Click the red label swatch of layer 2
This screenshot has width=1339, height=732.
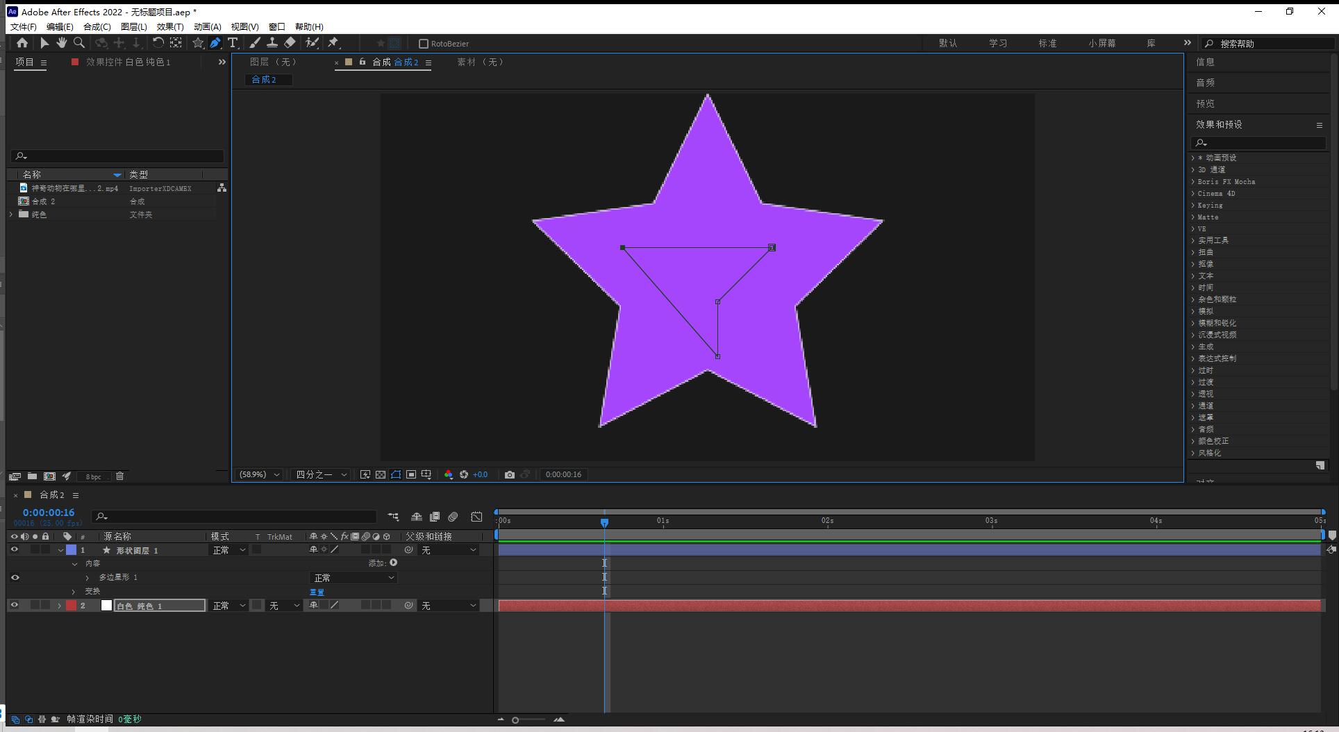point(71,606)
